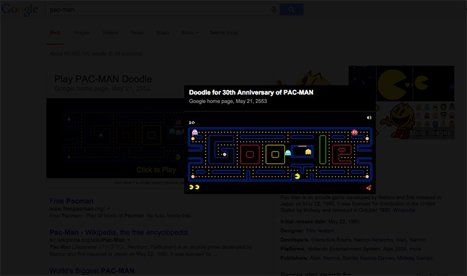Image resolution: width=467 pixels, height=276 pixels.
Task: Open the dark maze thumbnail in knowledge panel
Action: [362, 77]
